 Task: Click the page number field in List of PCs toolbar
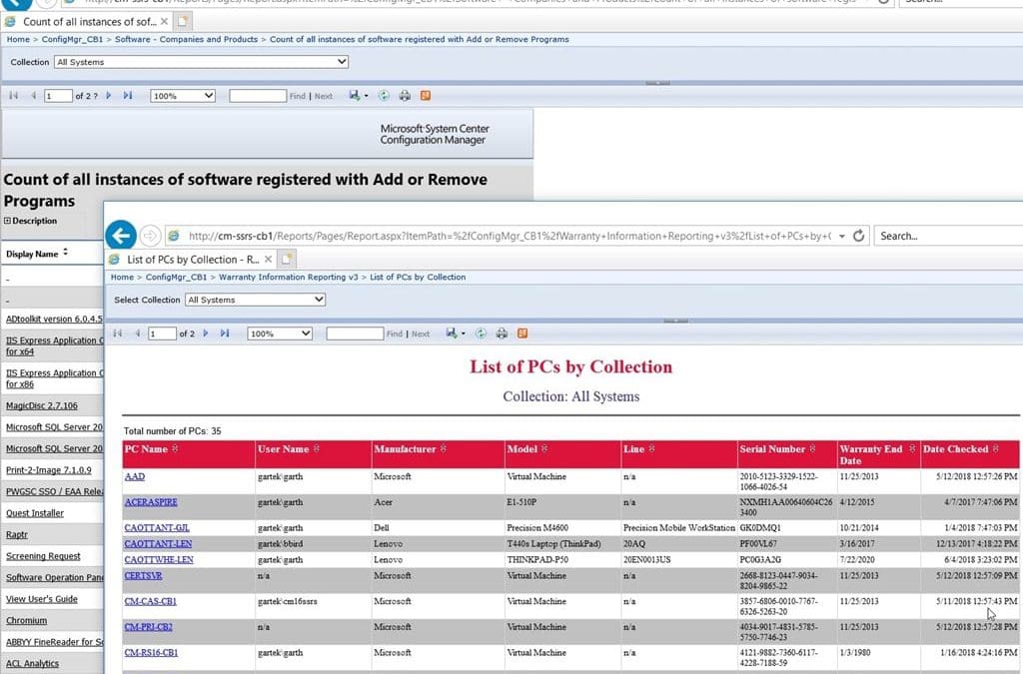[x=162, y=334]
